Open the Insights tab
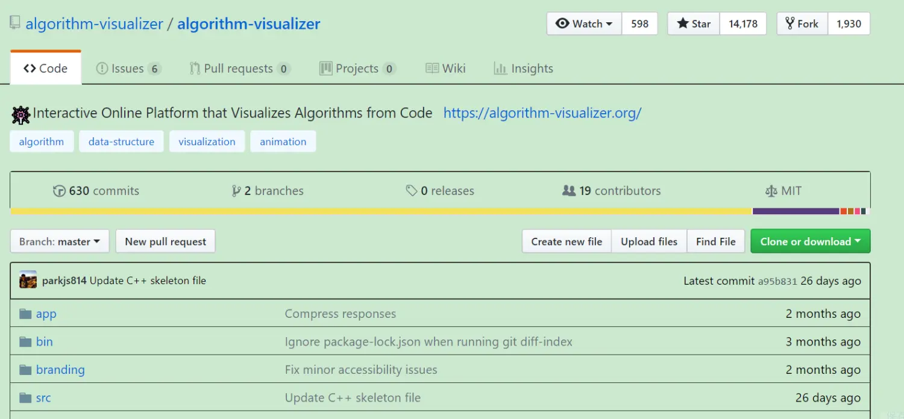This screenshot has height=419, width=904. pos(523,69)
